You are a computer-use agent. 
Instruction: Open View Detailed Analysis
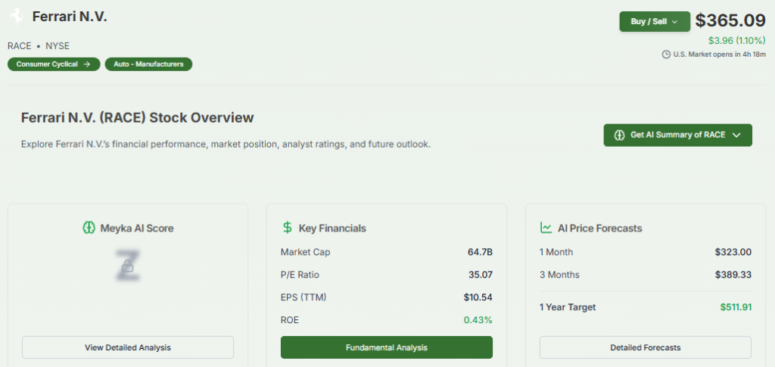pyautogui.click(x=127, y=347)
